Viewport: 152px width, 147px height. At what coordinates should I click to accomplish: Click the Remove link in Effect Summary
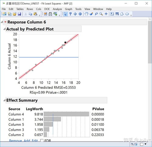(x=16, y=141)
